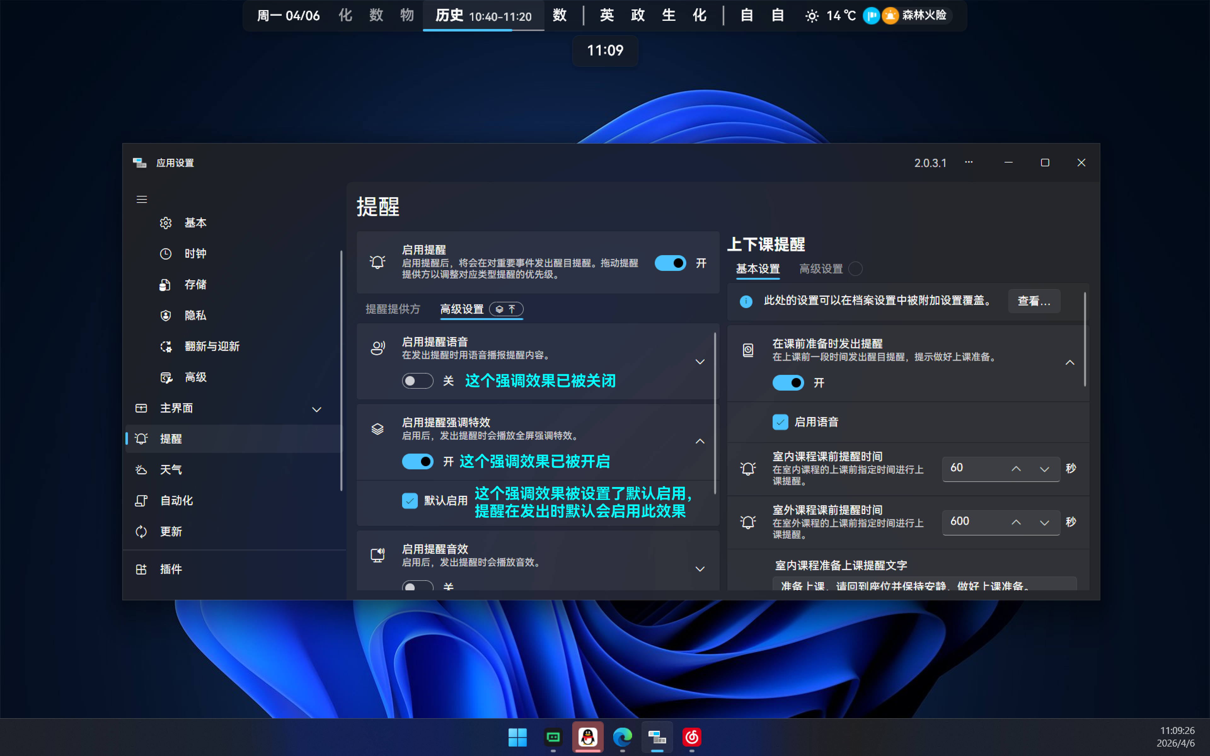
Task: Uncheck the 启用语音 checkbox
Action: pyautogui.click(x=780, y=422)
